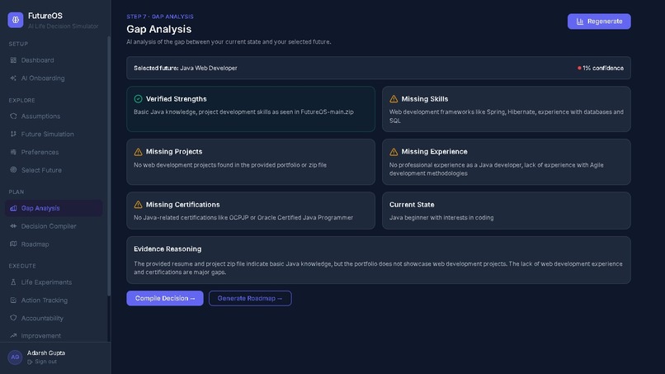
Task: Click the 'STEP 7 · GAP ANALYSIS' breadcrumb
Action: coord(160,17)
